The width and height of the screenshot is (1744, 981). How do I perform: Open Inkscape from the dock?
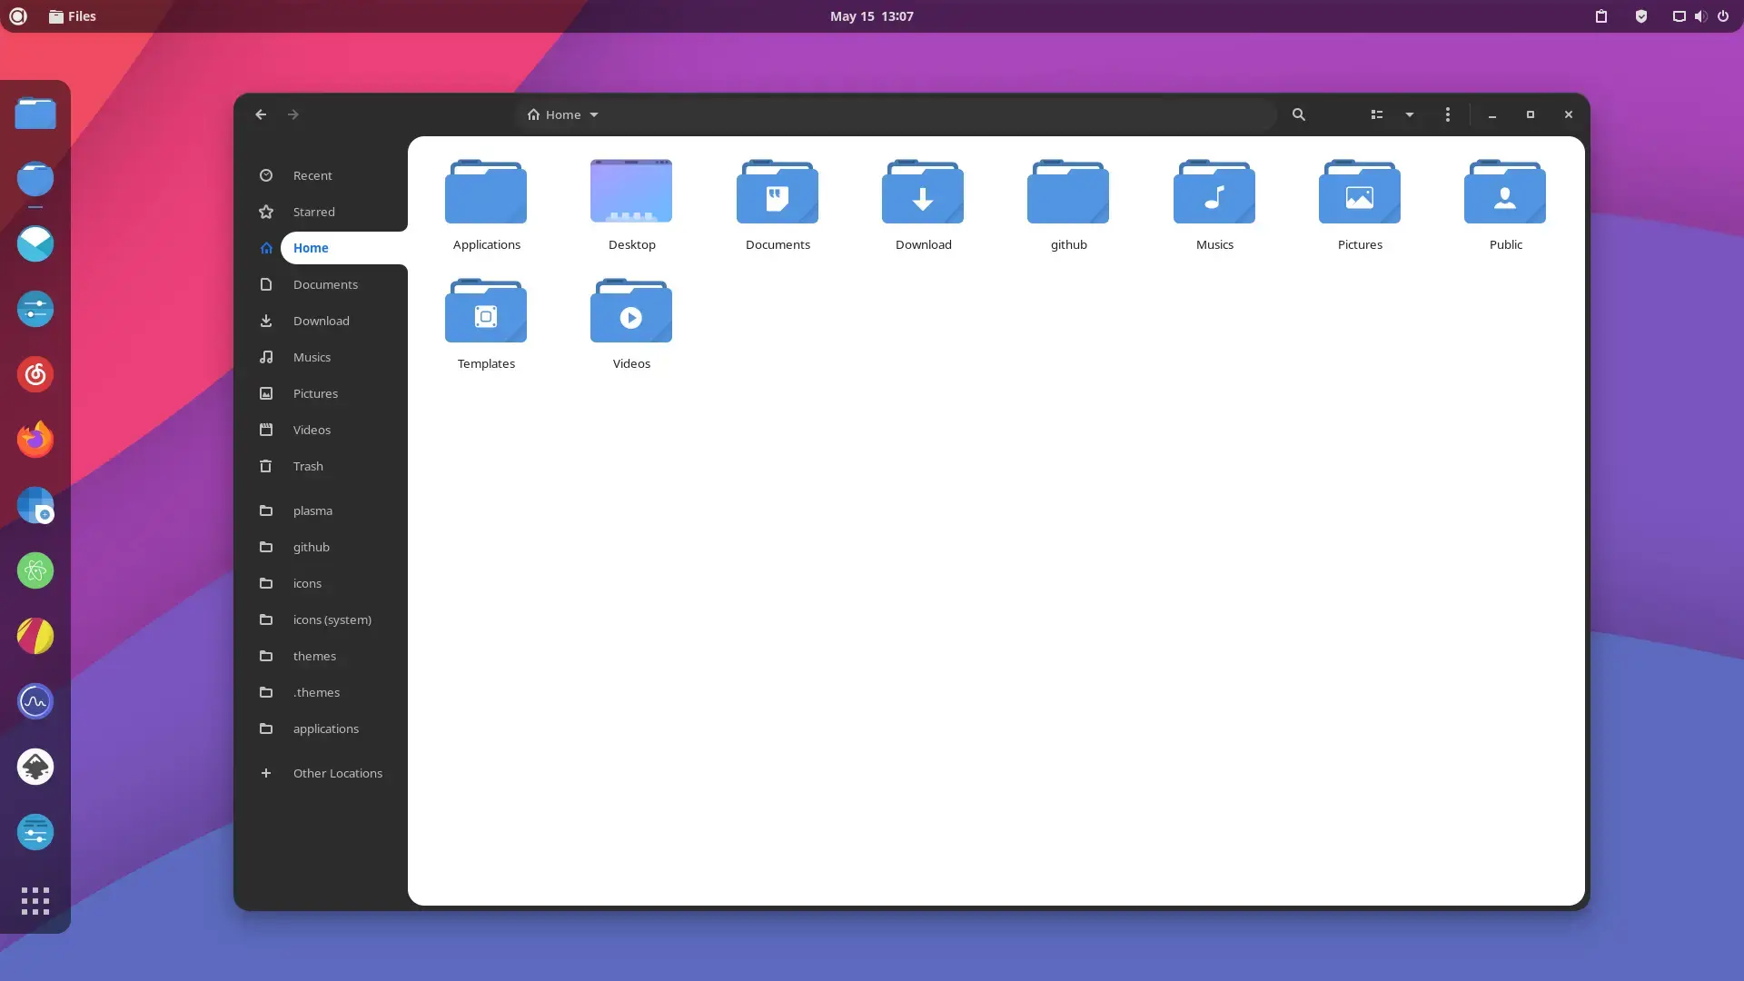[35, 767]
